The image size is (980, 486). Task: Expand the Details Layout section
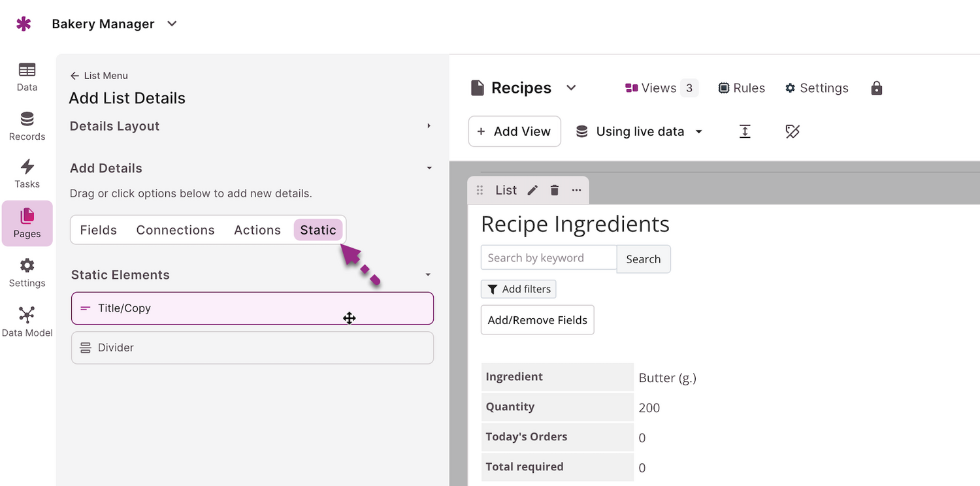click(x=429, y=126)
